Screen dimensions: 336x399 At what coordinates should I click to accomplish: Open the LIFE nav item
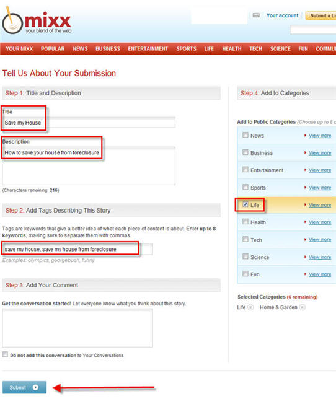tap(209, 48)
